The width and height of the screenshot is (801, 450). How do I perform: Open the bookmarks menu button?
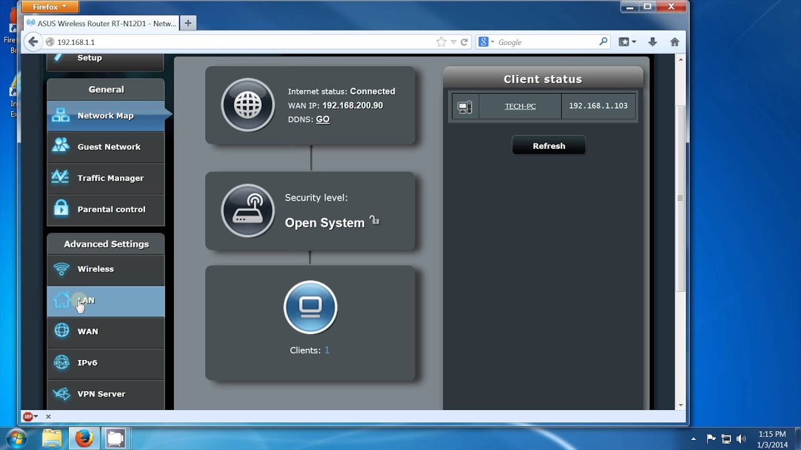tap(627, 42)
